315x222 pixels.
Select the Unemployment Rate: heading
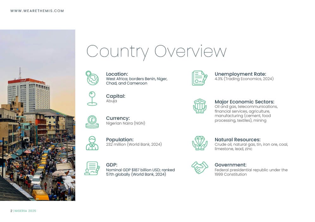(x=240, y=74)
